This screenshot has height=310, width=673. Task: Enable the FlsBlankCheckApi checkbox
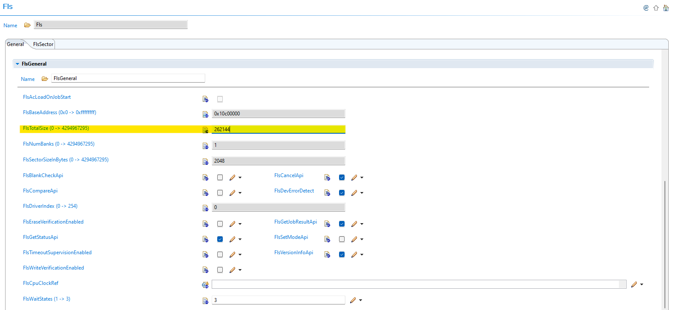(220, 178)
